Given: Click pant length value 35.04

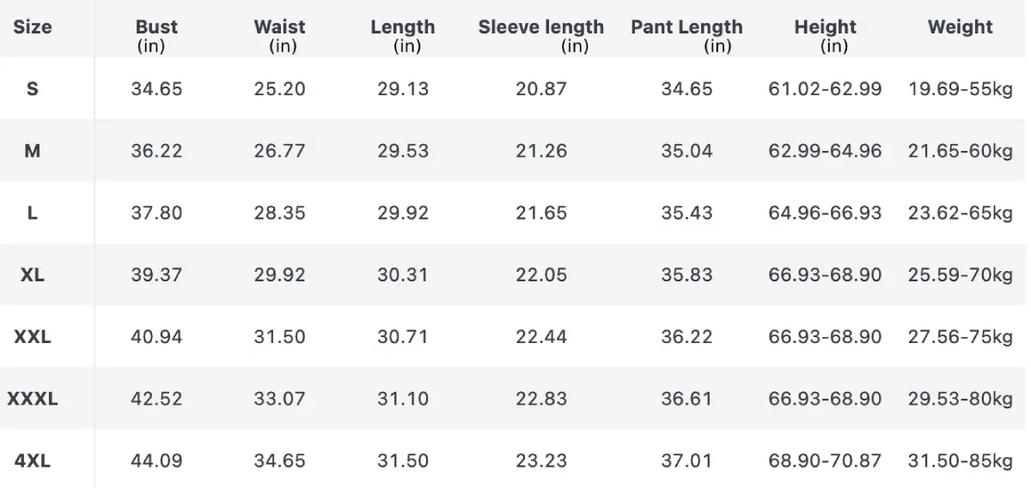Looking at the screenshot, I should (x=686, y=151).
